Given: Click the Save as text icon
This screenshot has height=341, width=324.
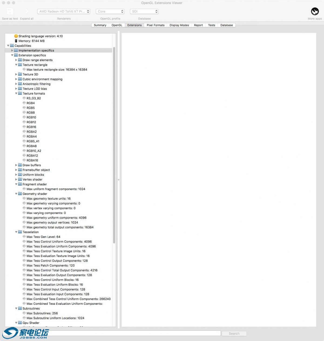Looking at the screenshot, I should (10, 12).
